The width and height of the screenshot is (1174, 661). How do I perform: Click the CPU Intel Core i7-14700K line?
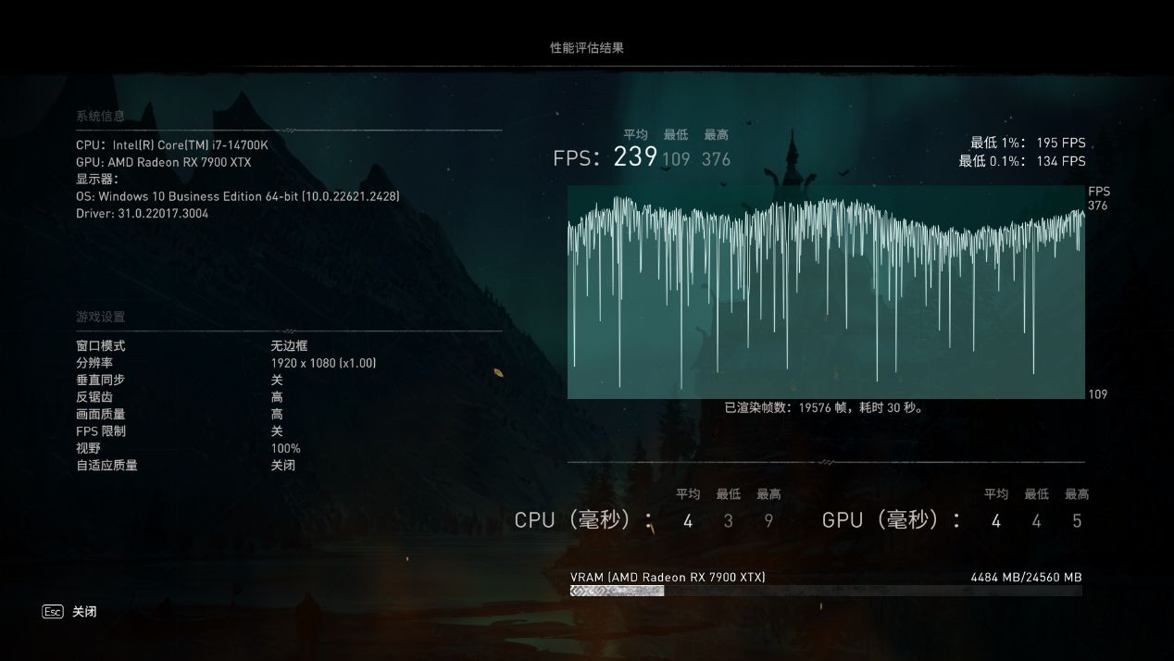point(172,145)
